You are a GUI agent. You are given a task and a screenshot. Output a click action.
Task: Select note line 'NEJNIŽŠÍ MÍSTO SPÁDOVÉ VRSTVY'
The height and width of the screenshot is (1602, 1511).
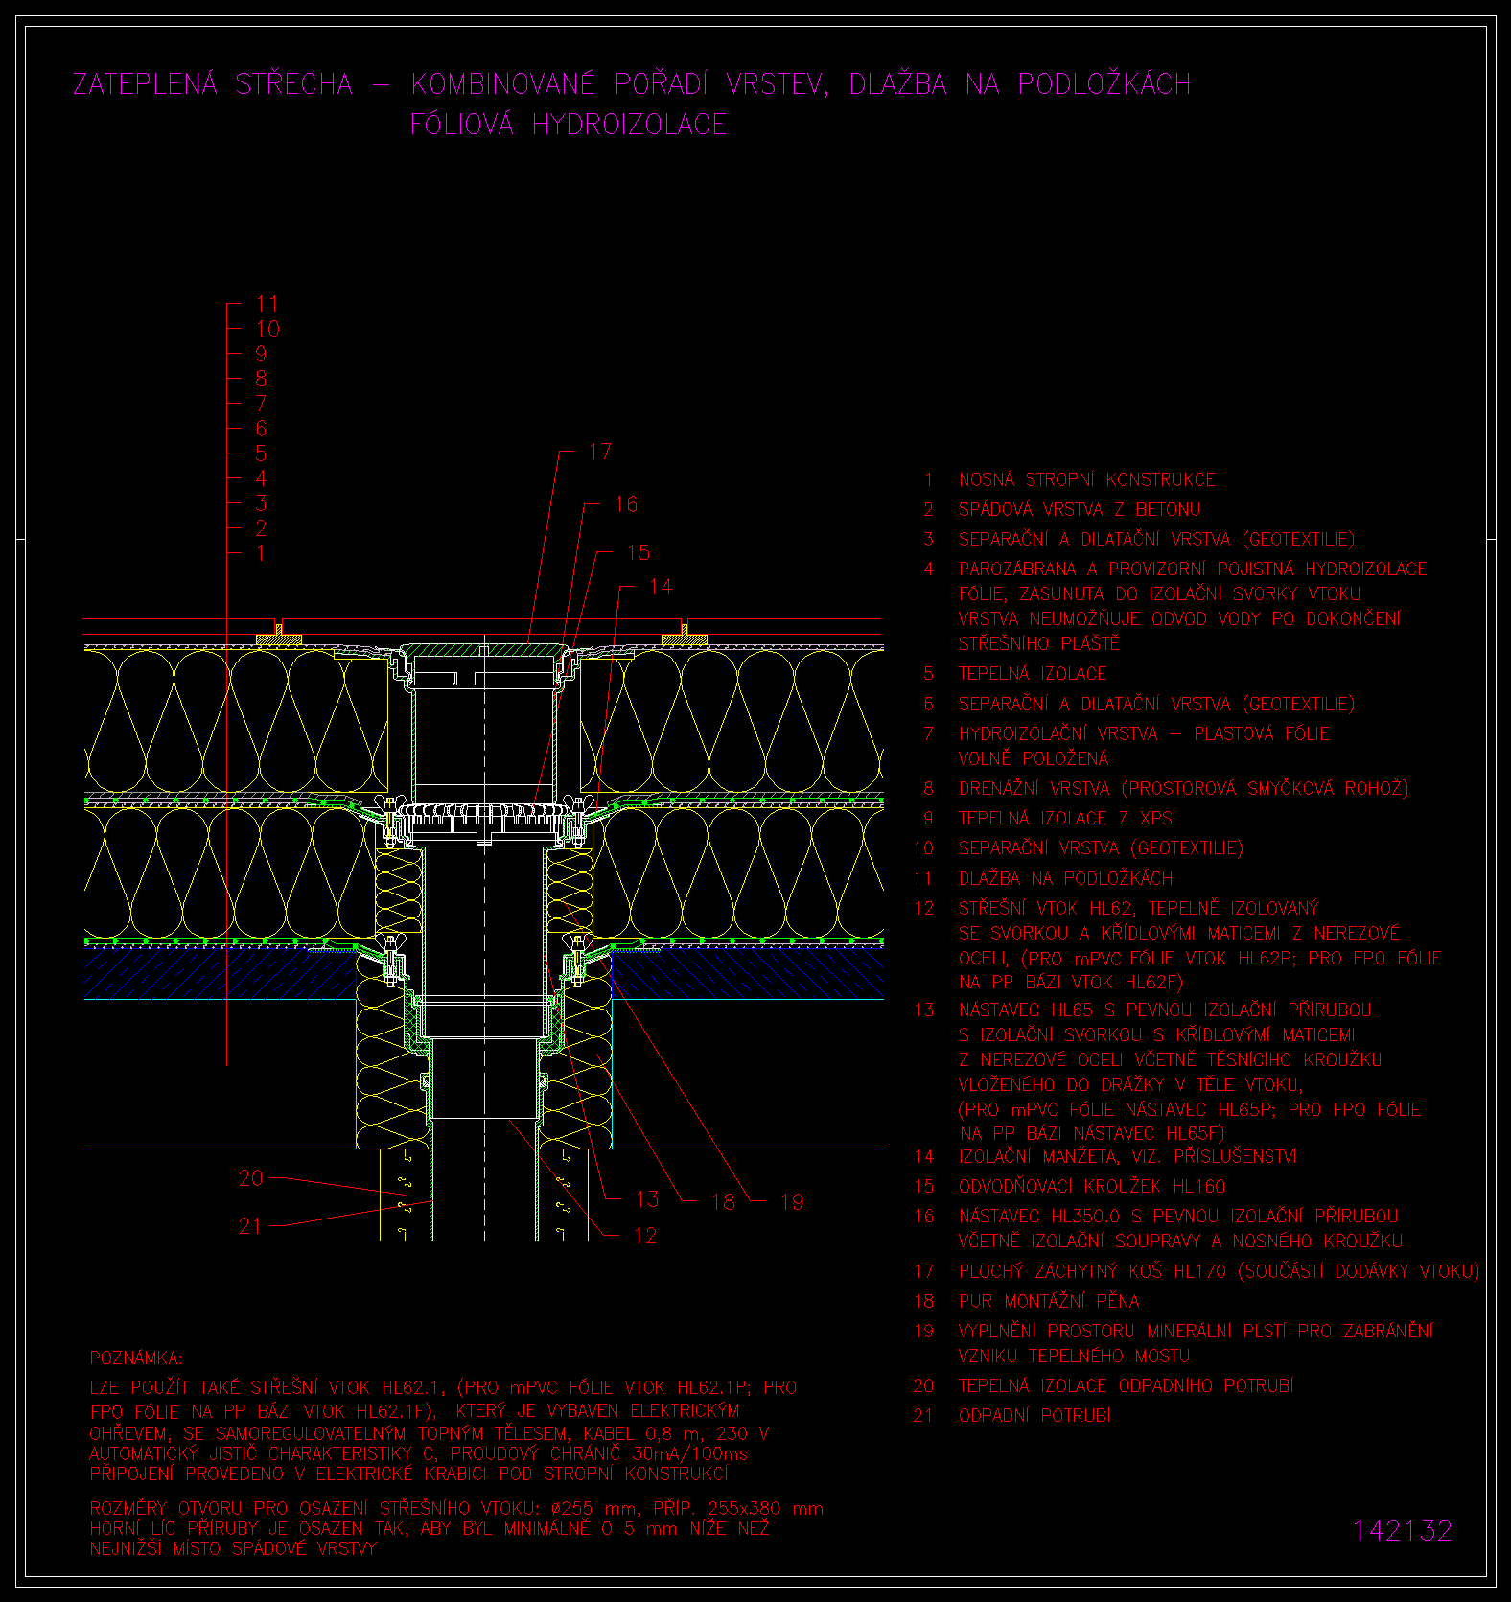[x=233, y=1549]
